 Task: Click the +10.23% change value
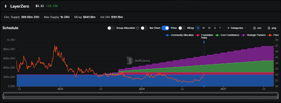(52, 6)
